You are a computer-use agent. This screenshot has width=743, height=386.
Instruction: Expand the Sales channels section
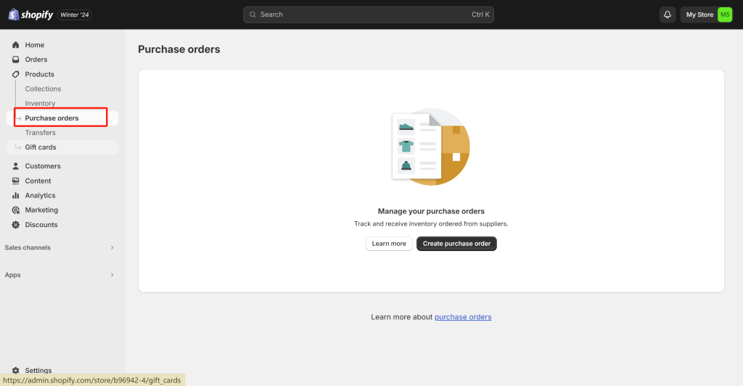pos(112,247)
